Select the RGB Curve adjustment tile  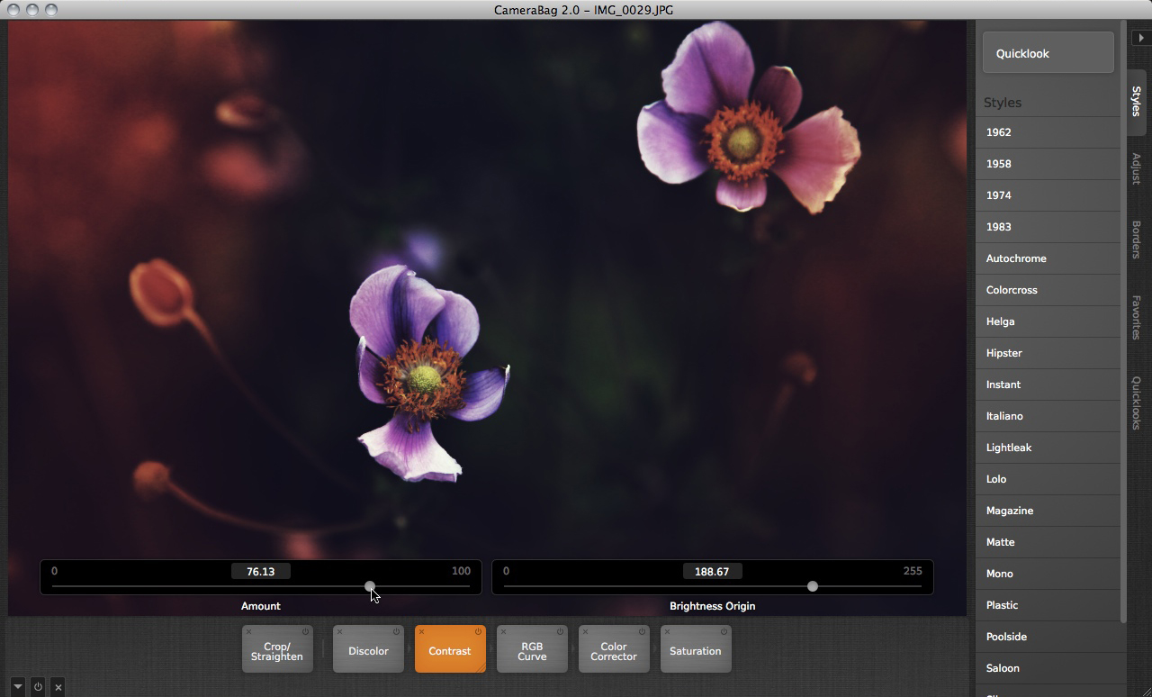coord(532,649)
